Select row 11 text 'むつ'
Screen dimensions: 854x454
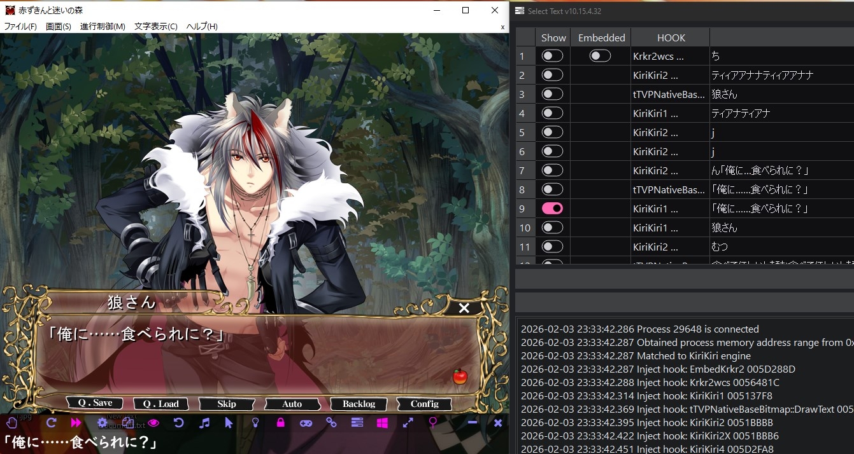pyautogui.click(x=782, y=247)
